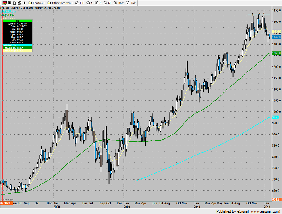Click the 1000.0 price label on the axis
The width and height of the screenshot is (282, 214).
point(277,112)
